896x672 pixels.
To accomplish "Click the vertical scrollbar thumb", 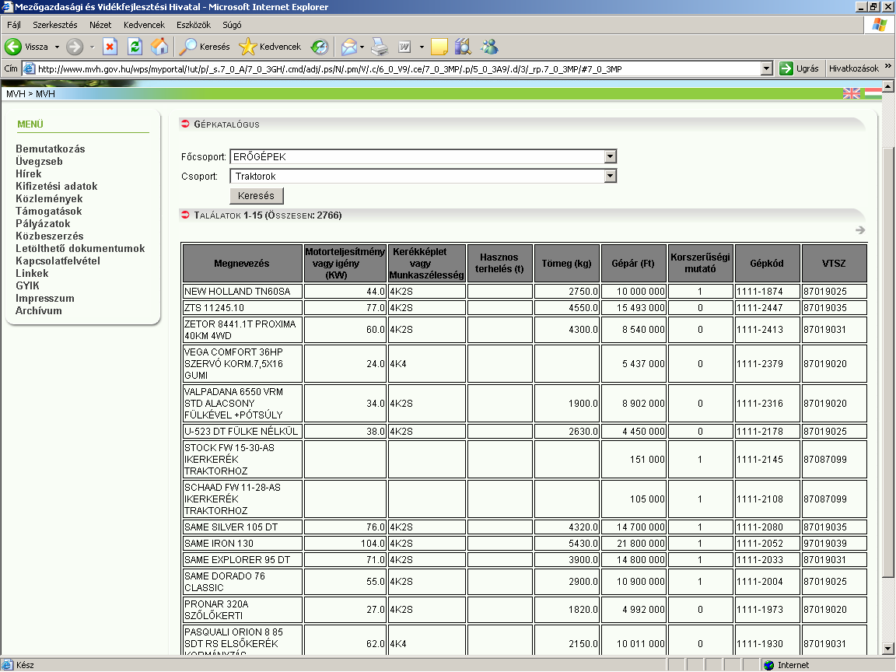I will pyautogui.click(x=888, y=363).
